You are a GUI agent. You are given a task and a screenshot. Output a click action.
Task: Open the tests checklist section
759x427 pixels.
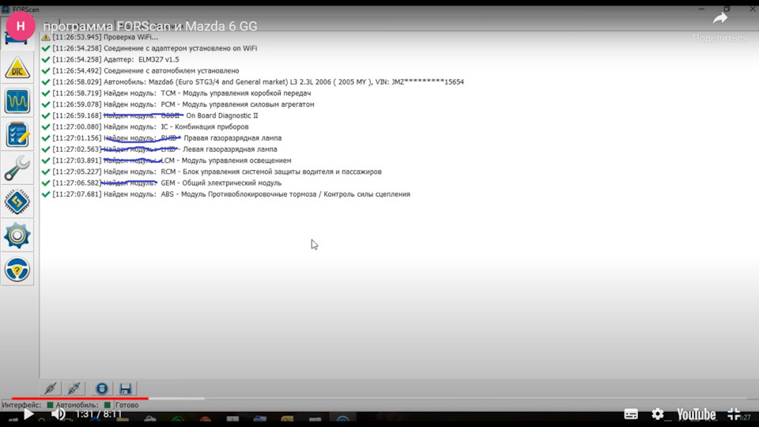[17, 134]
